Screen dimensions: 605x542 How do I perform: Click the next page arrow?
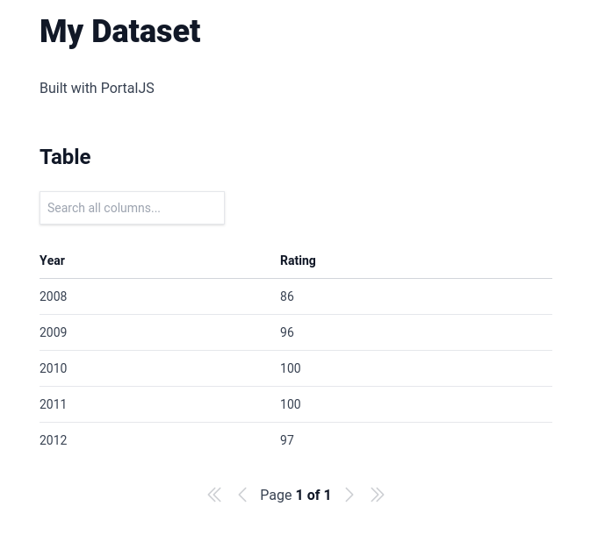click(x=349, y=495)
